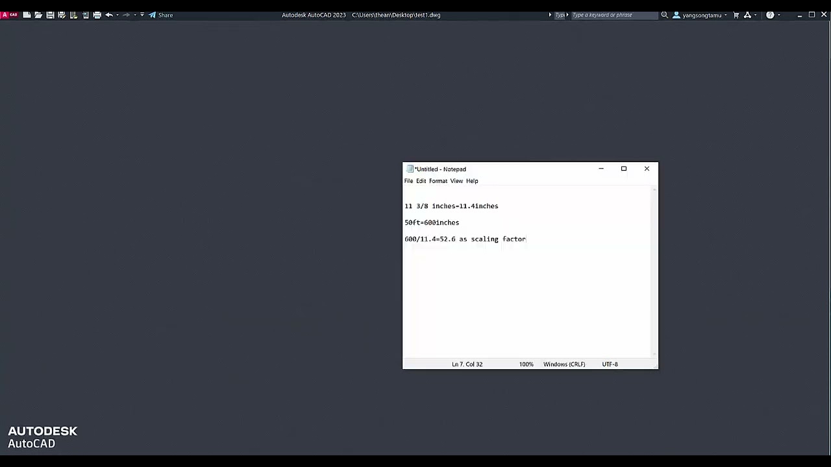Click '100%' zoom in Notepad status bar
831x467 pixels.
[526, 365]
